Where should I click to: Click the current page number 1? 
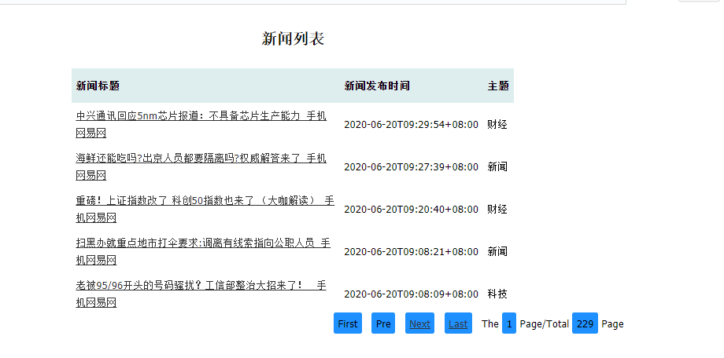(x=509, y=323)
